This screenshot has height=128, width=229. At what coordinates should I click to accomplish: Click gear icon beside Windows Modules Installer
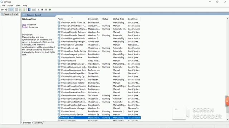coord(59,83)
